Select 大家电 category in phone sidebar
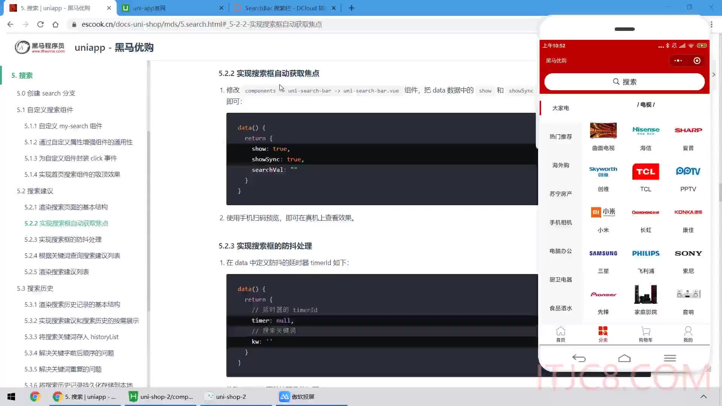 point(560,108)
